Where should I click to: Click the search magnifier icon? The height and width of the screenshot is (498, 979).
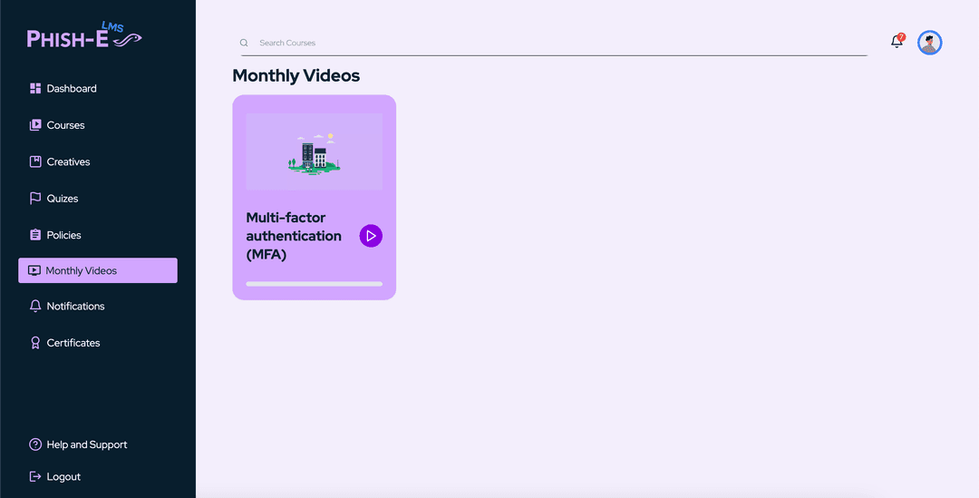coord(244,44)
